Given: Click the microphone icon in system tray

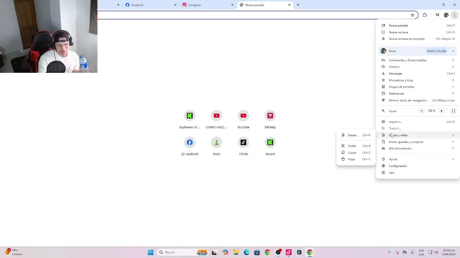Looking at the screenshot, I should (412, 252).
